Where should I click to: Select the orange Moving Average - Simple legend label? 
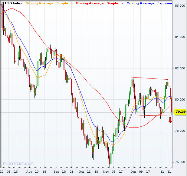tap(47, 3)
